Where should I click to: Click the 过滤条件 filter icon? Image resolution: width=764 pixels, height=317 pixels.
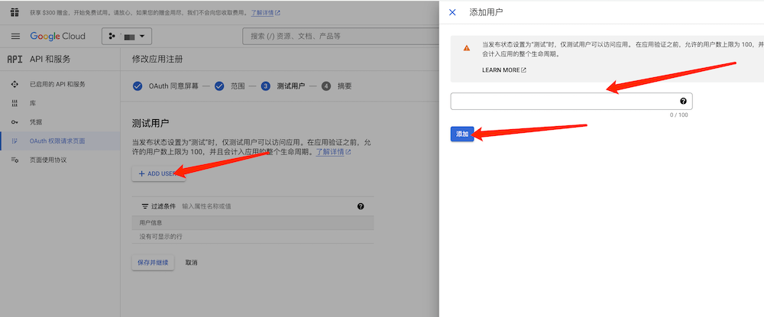(x=145, y=206)
